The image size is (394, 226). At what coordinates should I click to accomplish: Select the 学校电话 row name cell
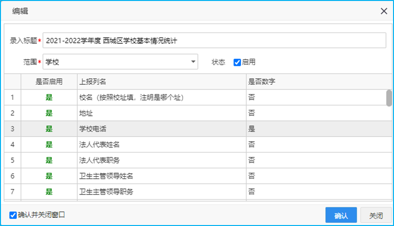coord(161,129)
